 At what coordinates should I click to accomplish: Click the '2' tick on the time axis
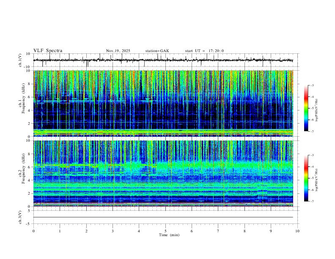(86, 231)
